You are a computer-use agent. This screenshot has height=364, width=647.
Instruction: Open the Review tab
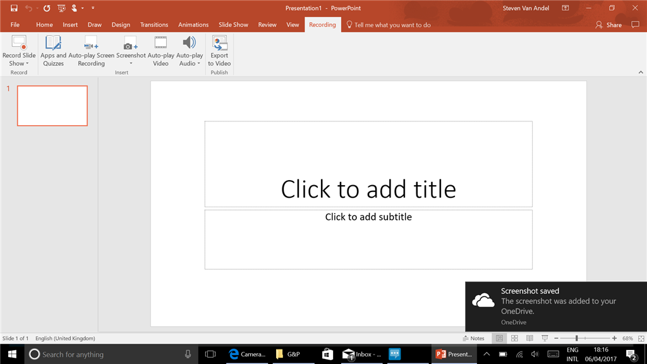tap(267, 25)
